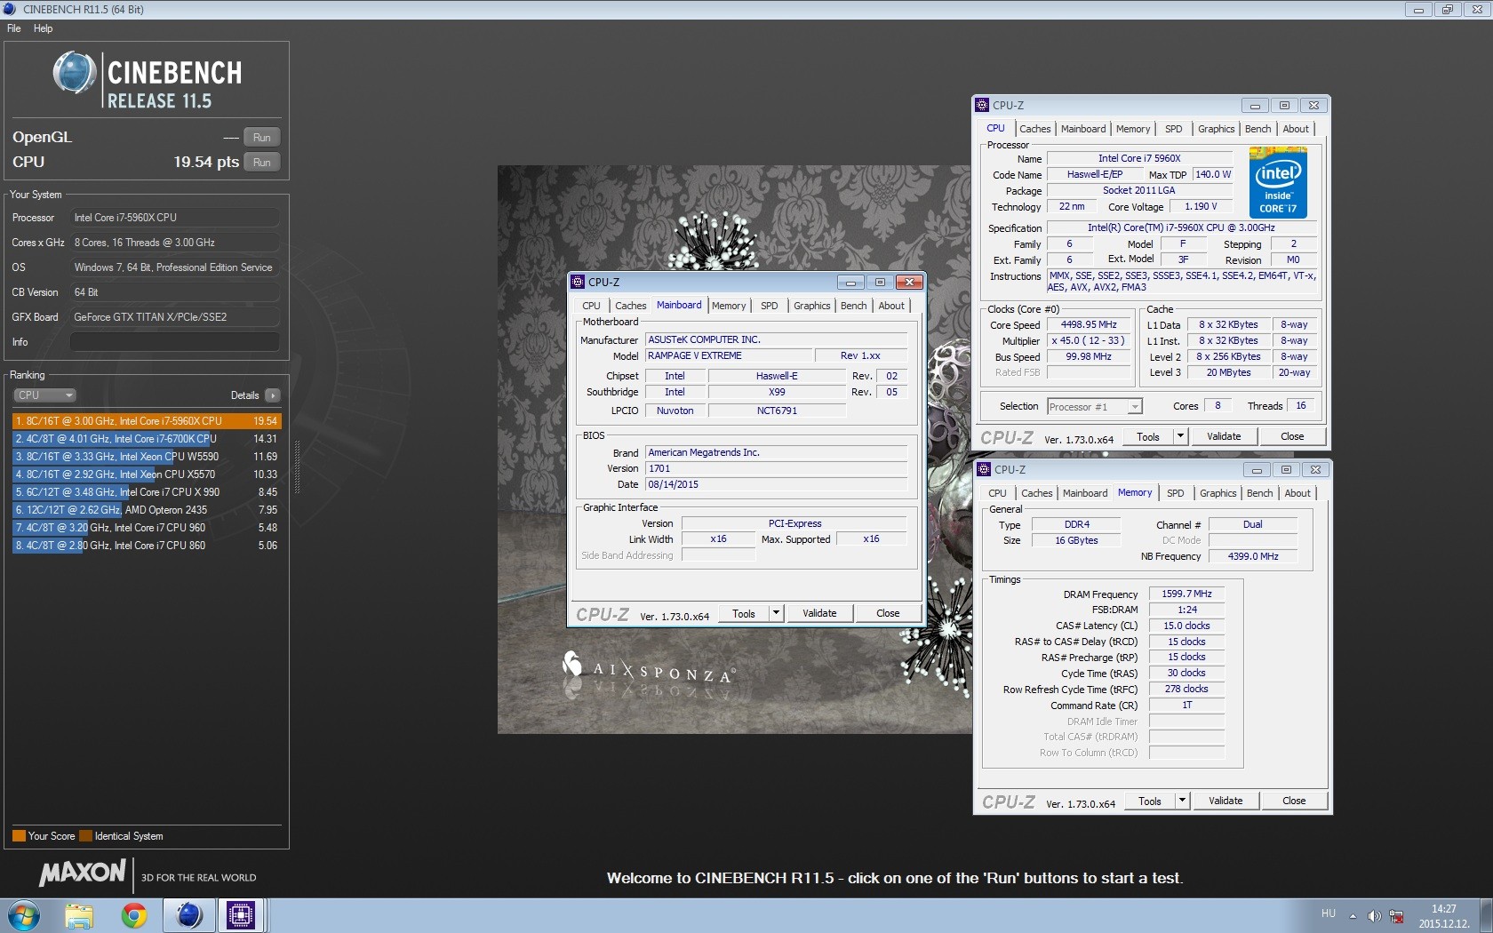1493x933 pixels.
Task: Click CPU-Z title icon of top processor window
Action: point(982,105)
